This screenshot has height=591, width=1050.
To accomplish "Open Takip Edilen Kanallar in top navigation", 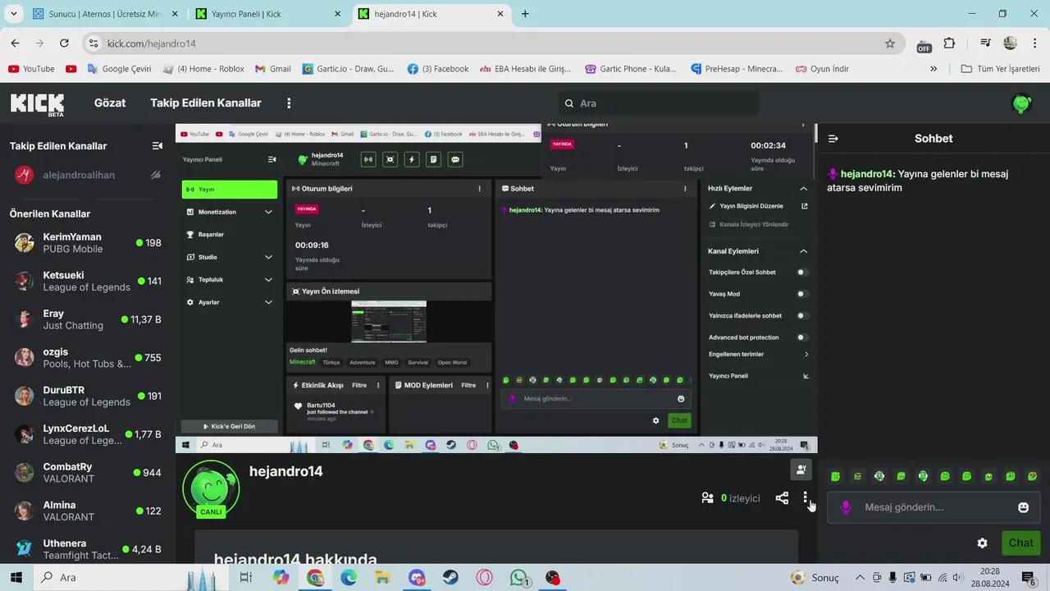I will point(205,103).
